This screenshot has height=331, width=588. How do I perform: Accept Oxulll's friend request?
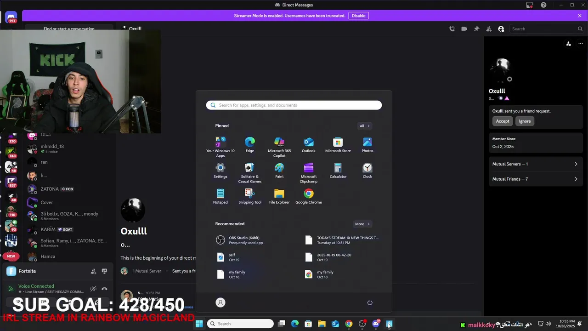pos(503,121)
